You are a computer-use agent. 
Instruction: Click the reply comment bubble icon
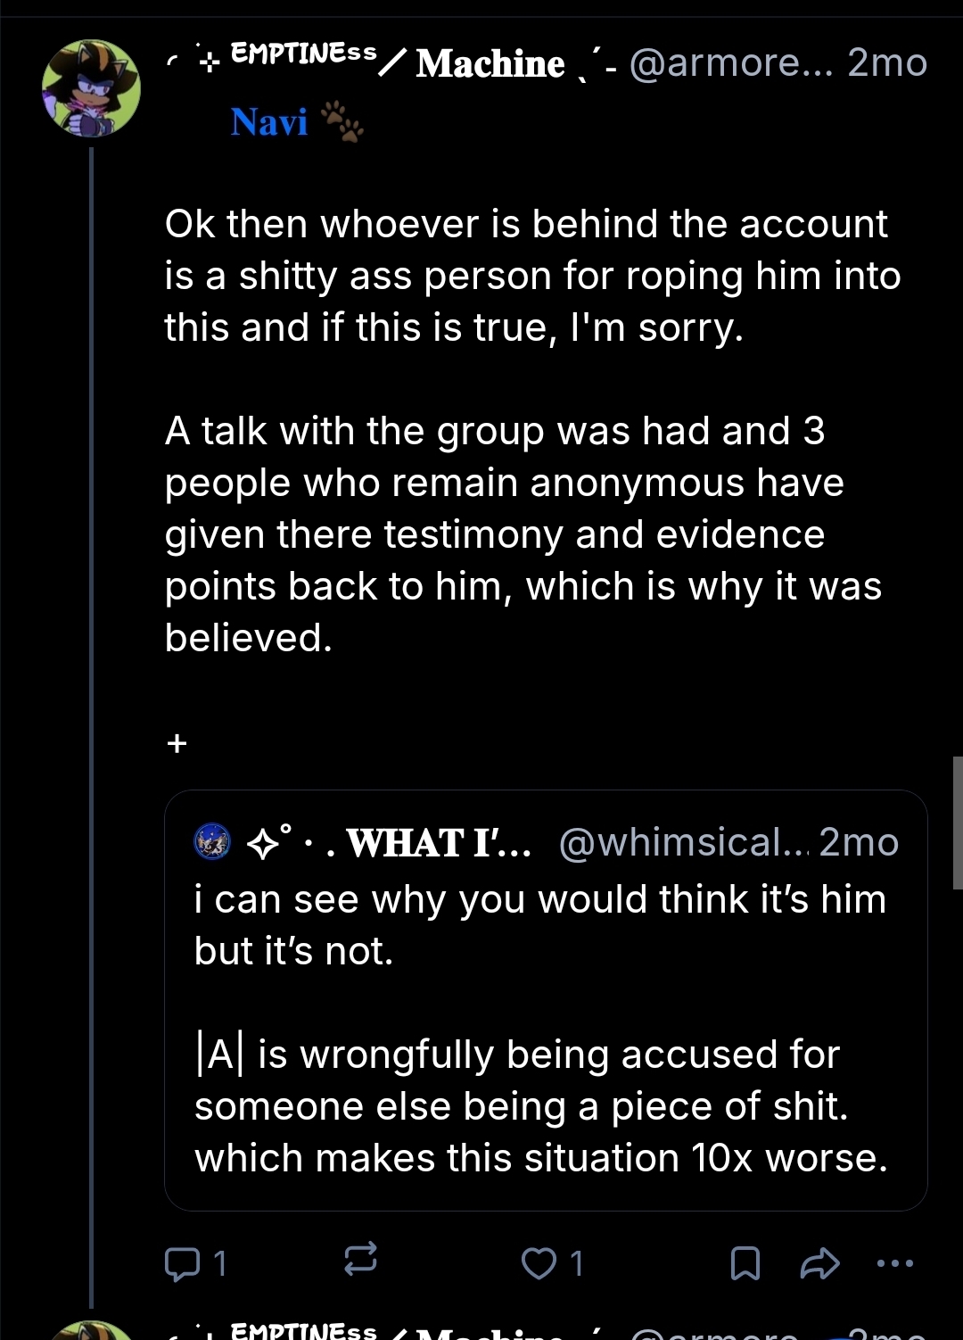tap(183, 1263)
